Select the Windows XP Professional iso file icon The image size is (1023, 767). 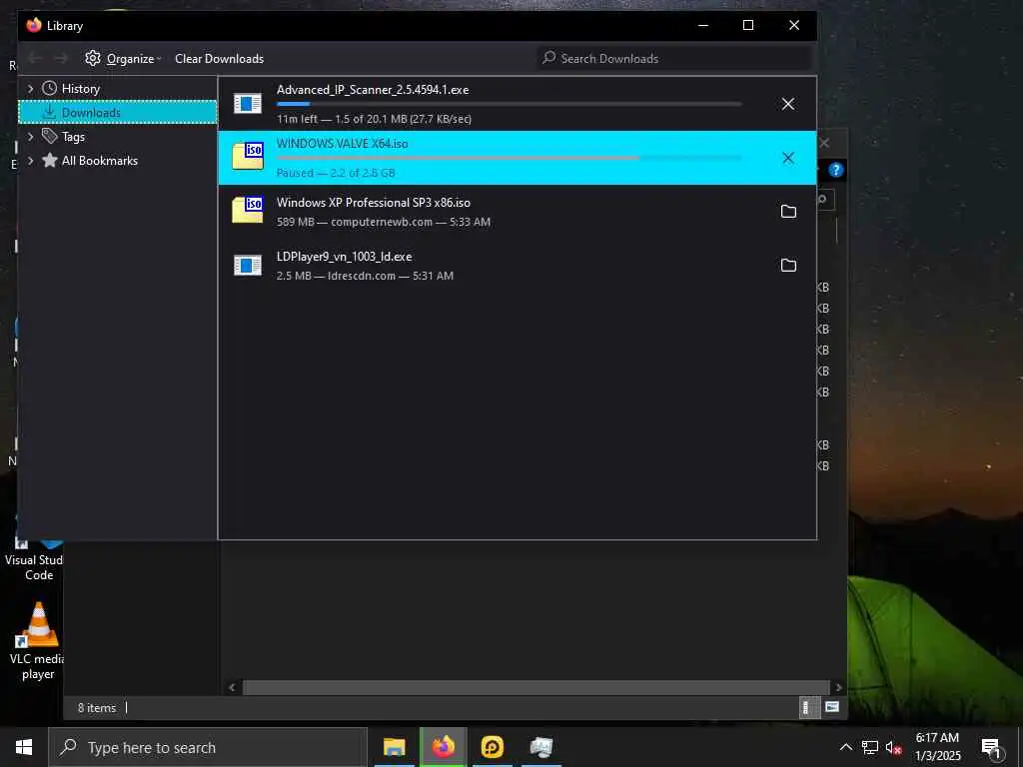pos(248,211)
